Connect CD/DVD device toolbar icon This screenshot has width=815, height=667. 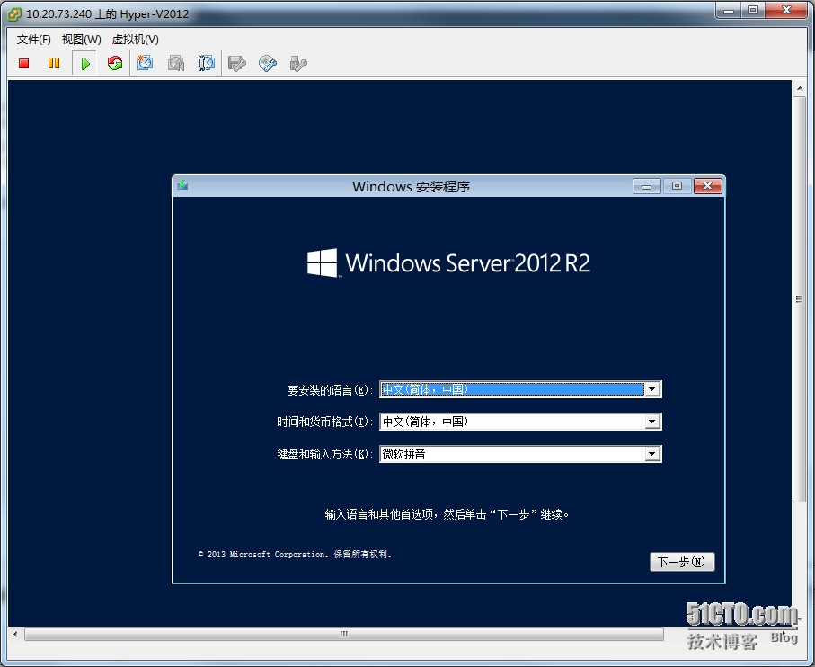(268, 64)
